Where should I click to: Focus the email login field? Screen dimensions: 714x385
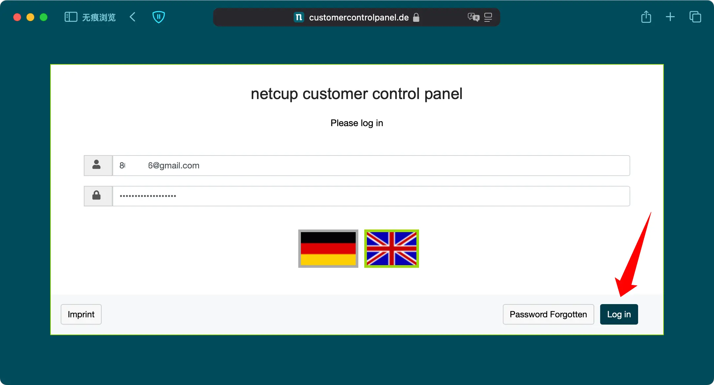[x=371, y=165]
